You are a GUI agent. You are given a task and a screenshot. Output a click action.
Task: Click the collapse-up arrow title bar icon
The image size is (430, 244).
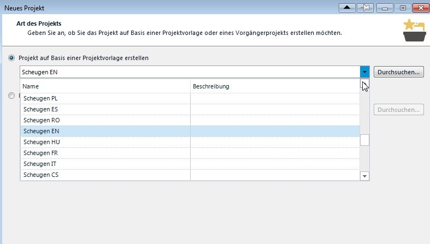347,8
